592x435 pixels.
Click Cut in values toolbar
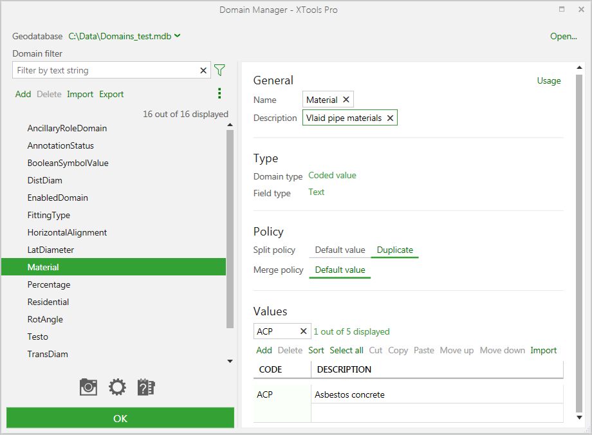click(x=376, y=351)
